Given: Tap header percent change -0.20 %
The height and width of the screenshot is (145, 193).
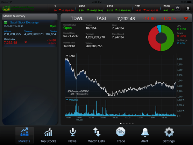Looking at the screenshot, I should [x=169, y=19].
